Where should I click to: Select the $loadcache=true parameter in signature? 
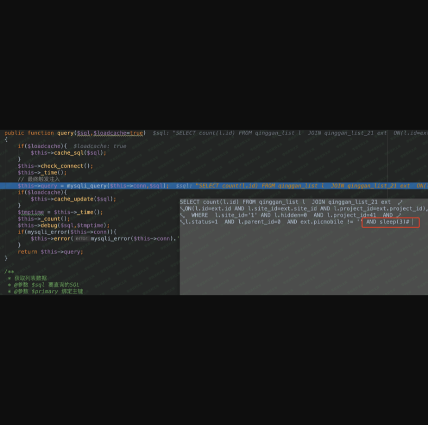click(119, 133)
